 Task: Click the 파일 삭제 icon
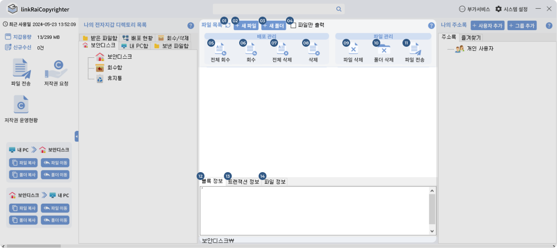[x=353, y=49]
